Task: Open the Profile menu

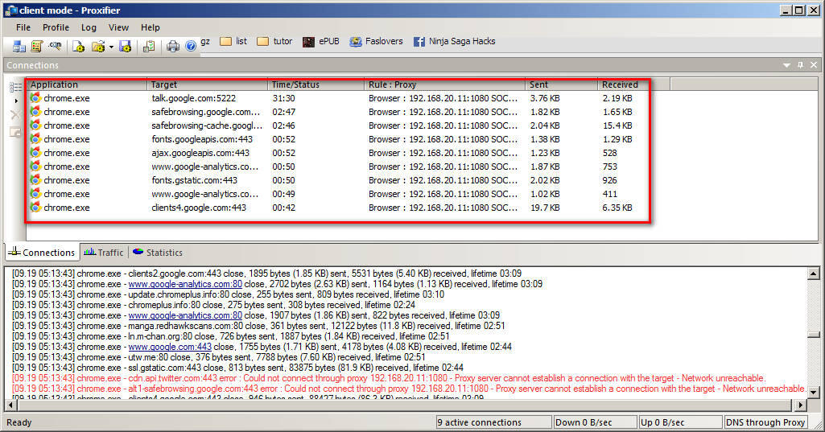Action: (x=56, y=27)
